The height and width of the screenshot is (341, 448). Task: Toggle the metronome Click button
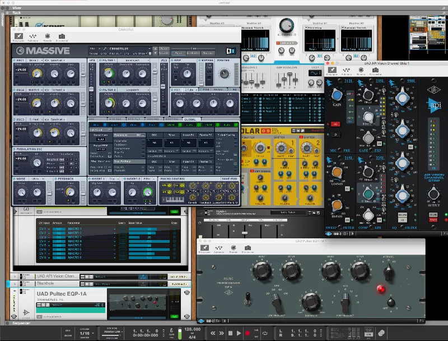coord(172,330)
